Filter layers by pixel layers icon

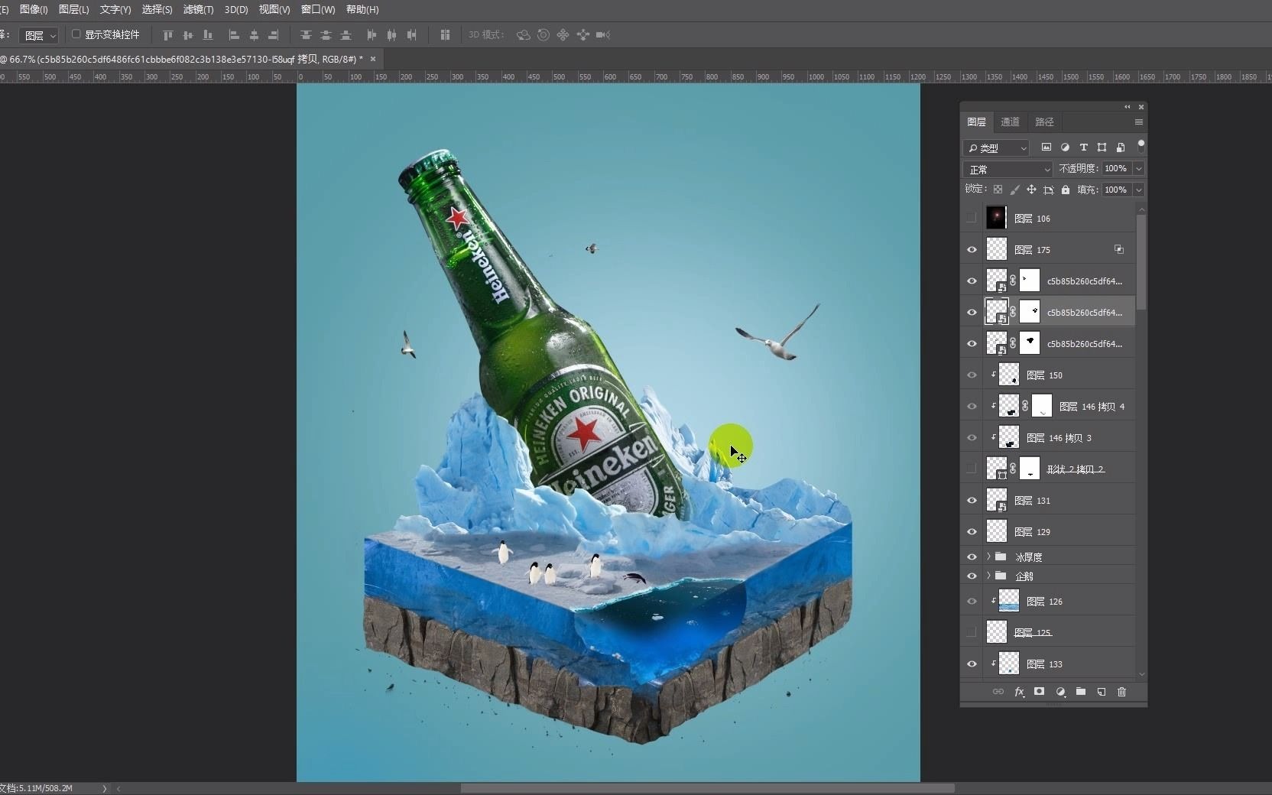(1046, 148)
